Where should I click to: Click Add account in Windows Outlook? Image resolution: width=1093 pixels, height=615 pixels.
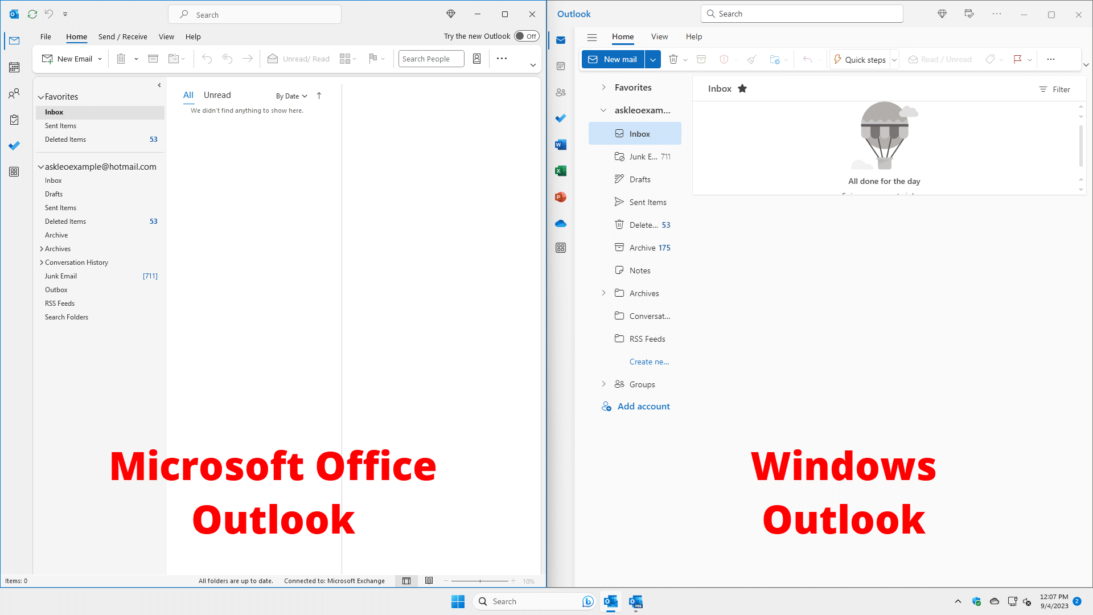636,406
